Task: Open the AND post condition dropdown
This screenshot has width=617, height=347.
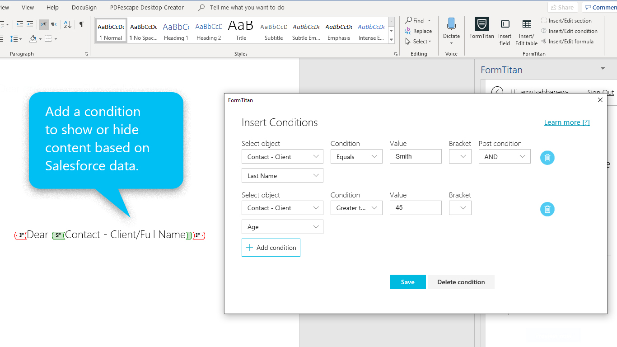Action: [x=505, y=156]
